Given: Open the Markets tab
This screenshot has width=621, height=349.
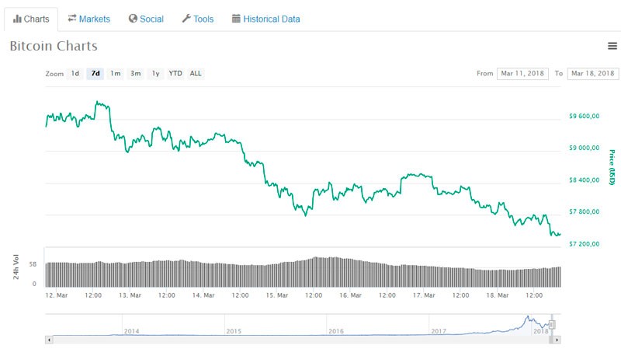Looking at the screenshot, I should tap(88, 19).
